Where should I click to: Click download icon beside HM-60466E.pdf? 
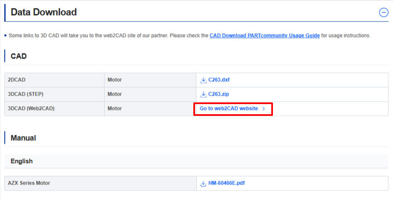coord(203,183)
